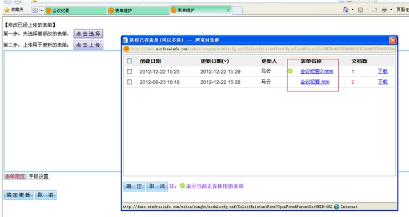This screenshot has width=409, height=217.
Task: Click the 表示当前正在使用的表单 note text
Action: click(215, 186)
